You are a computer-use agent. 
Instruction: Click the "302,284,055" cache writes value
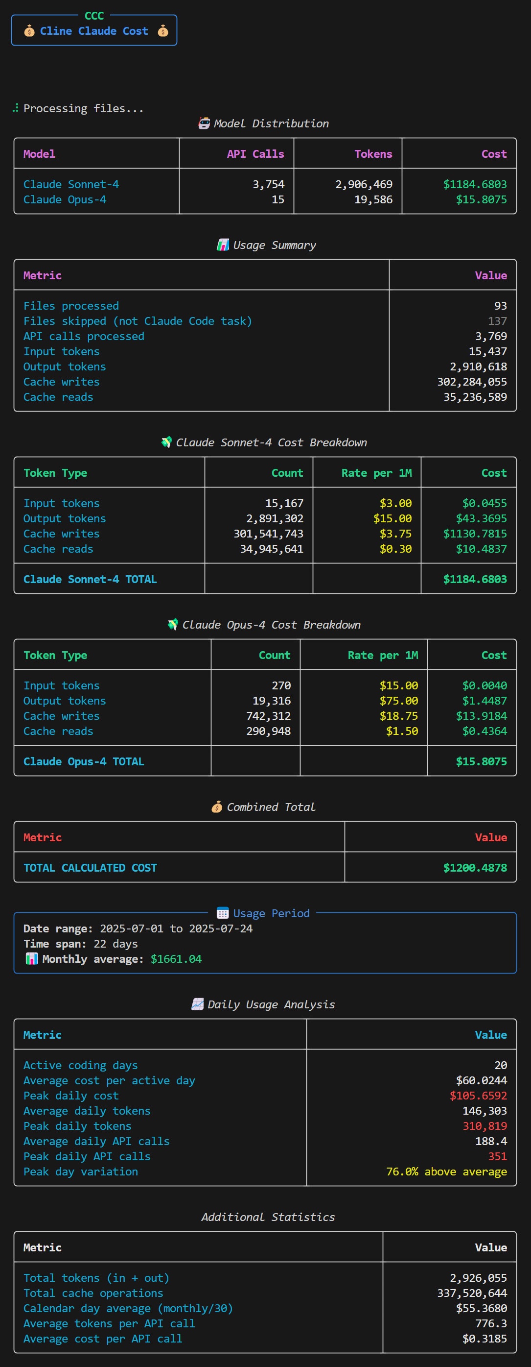pyautogui.click(x=472, y=382)
